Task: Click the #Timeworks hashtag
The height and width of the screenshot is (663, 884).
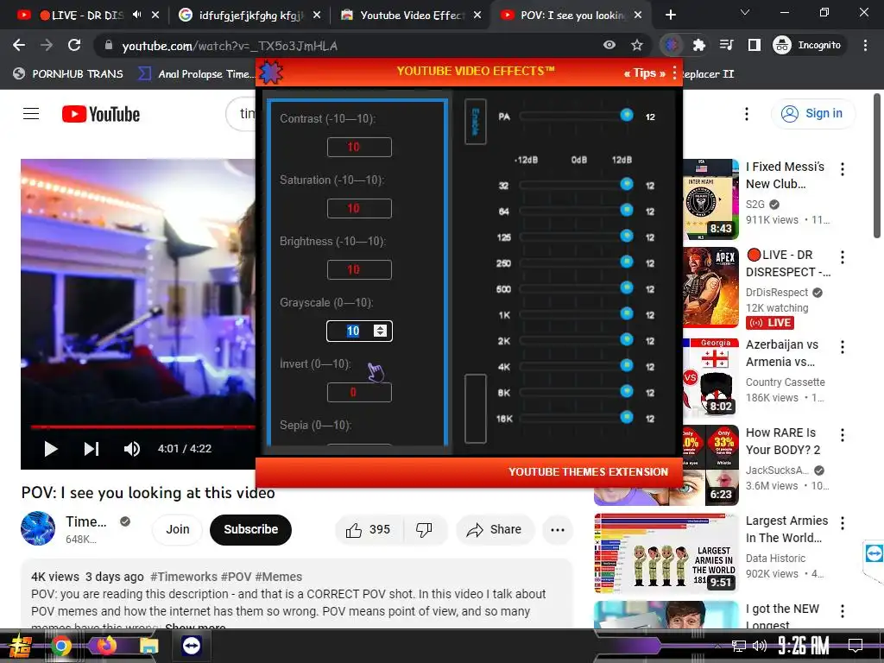Action: [184, 577]
